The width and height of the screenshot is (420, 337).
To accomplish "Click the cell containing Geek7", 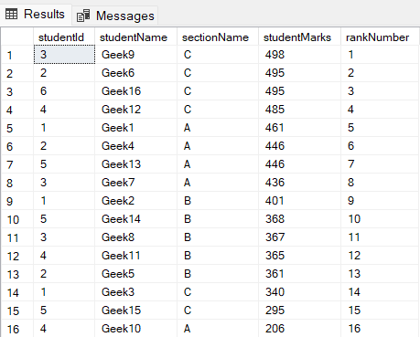I will 136,183.
